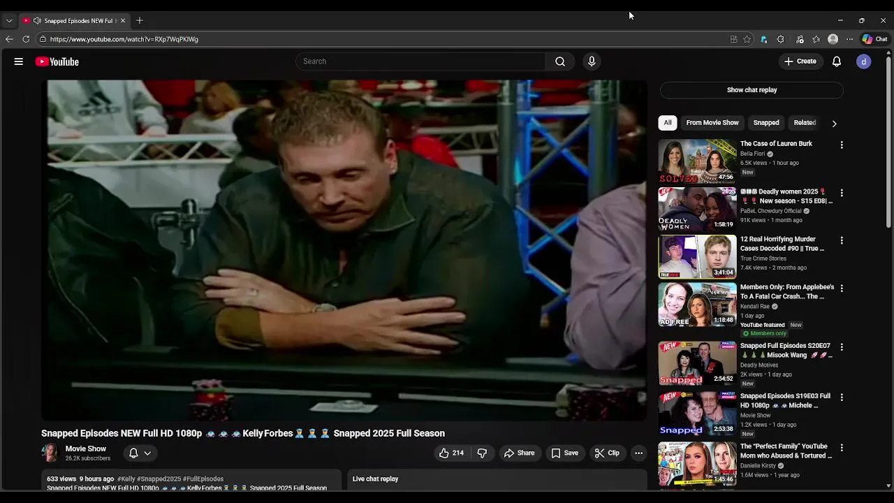This screenshot has width=894, height=503.
Task: Open Snapped S19E03 Michele thumbnail
Action: [x=697, y=414]
